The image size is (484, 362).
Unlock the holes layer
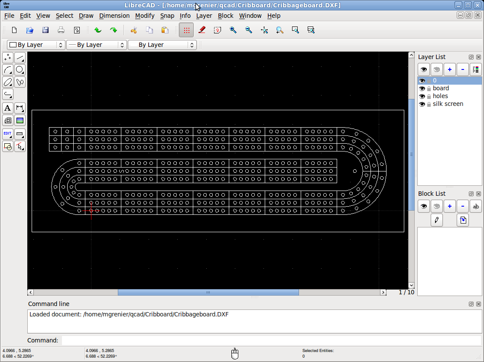430,96
